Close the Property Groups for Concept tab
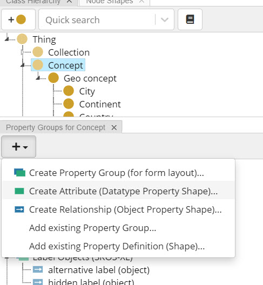The width and height of the screenshot is (263, 285). coord(114,127)
